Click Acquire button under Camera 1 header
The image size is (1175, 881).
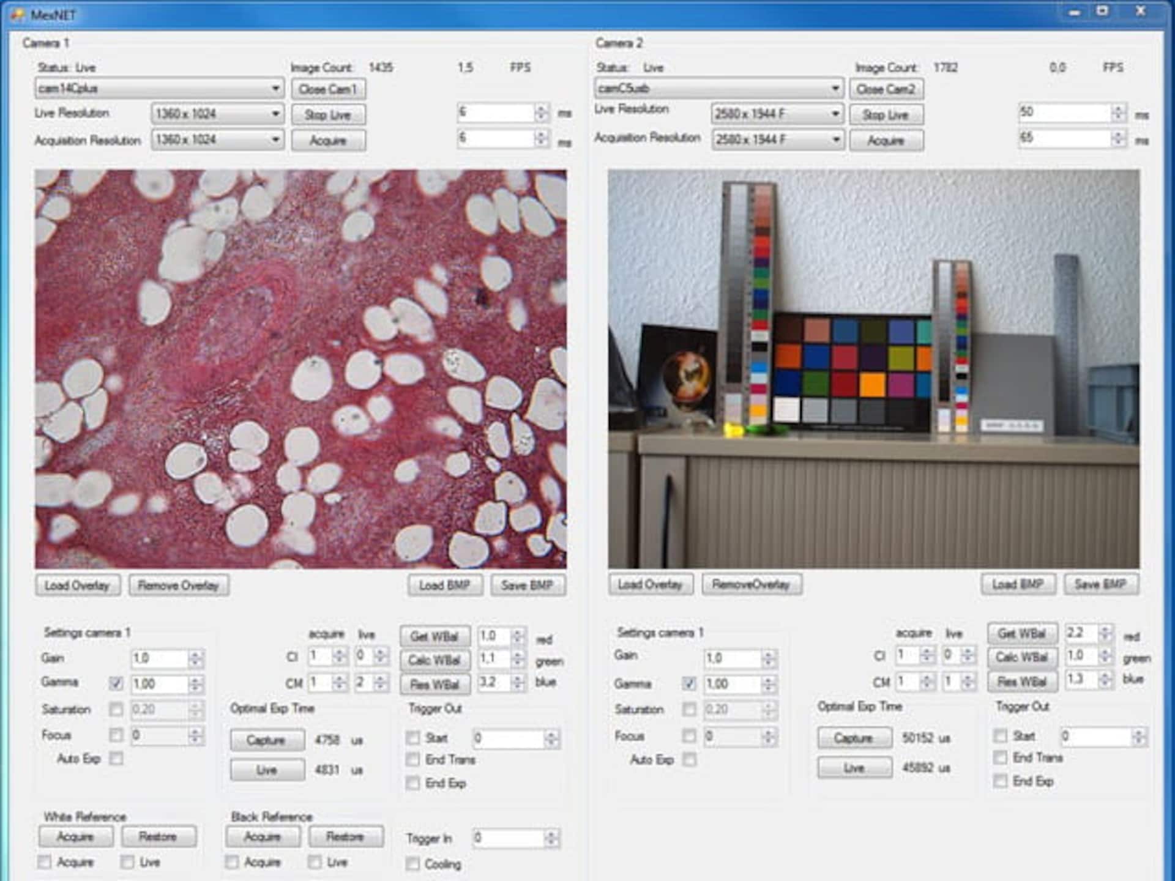(x=328, y=141)
